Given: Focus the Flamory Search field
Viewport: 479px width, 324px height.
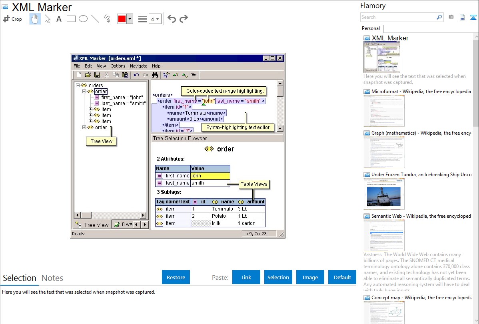Looking at the screenshot, I should (398, 17).
